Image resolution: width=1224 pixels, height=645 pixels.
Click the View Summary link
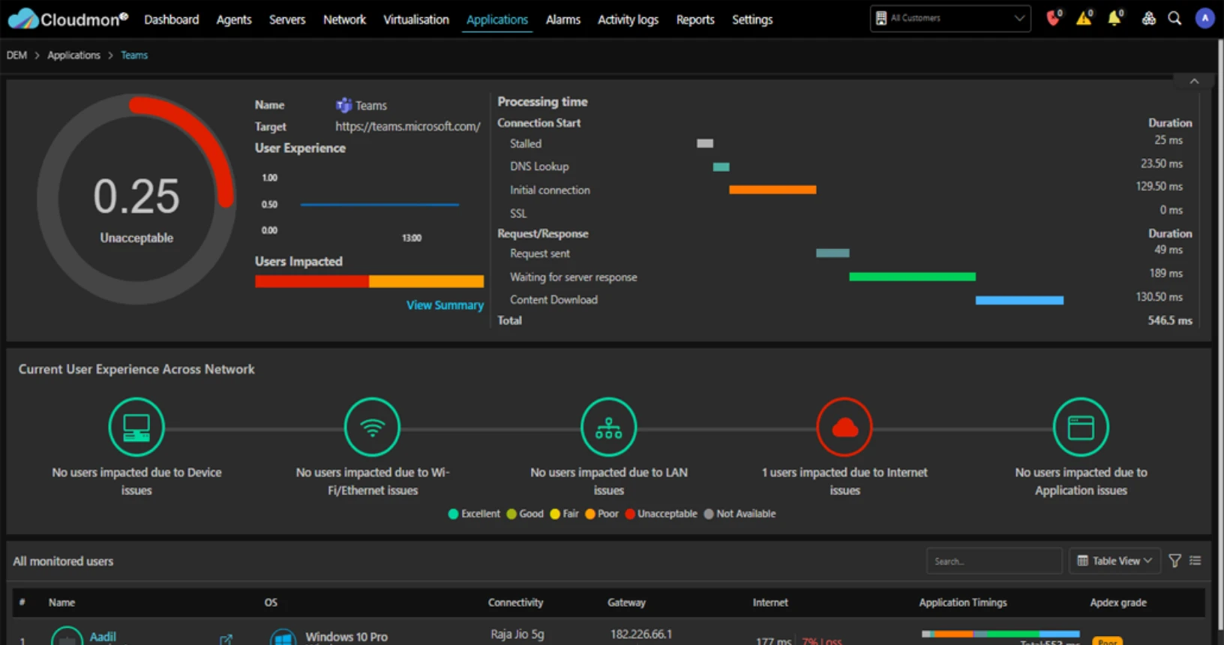coord(445,305)
